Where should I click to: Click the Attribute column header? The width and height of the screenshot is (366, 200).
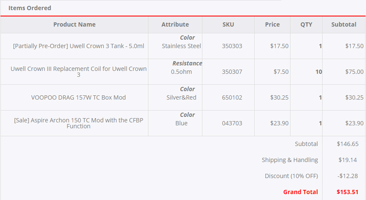(175, 24)
